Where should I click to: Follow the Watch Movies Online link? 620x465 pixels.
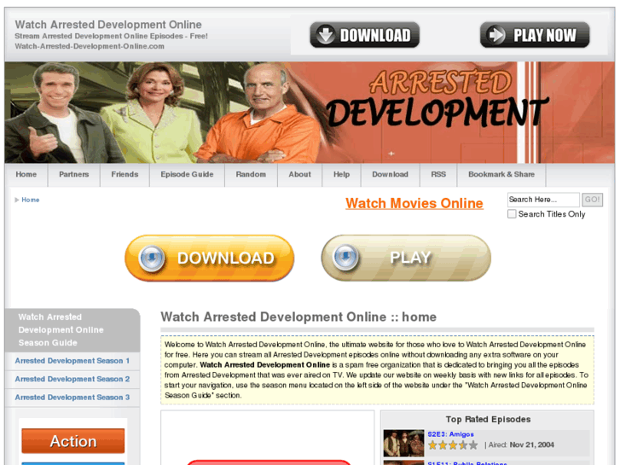(x=414, y=203)
